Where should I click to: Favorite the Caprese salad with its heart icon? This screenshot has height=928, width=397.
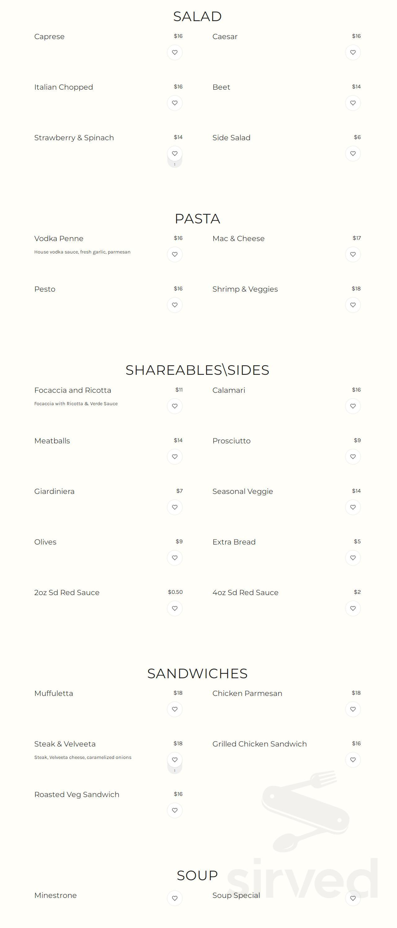point(174,52)
